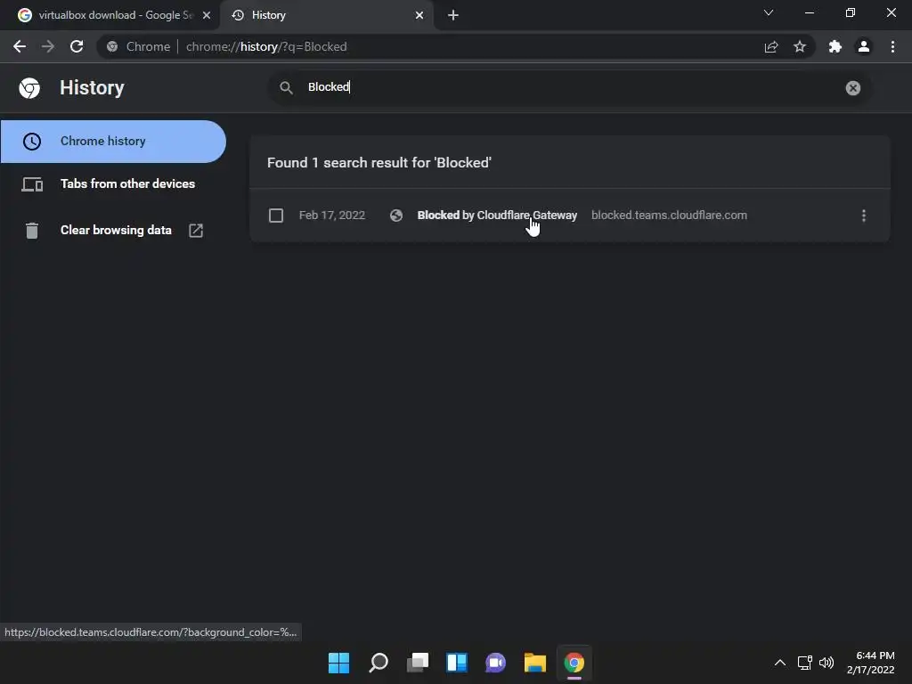The width and height of the screenshot is (912, 684).
Task: Open the tab search dropdown arrow
Action: pyautogui.click(x=769, y=12)
